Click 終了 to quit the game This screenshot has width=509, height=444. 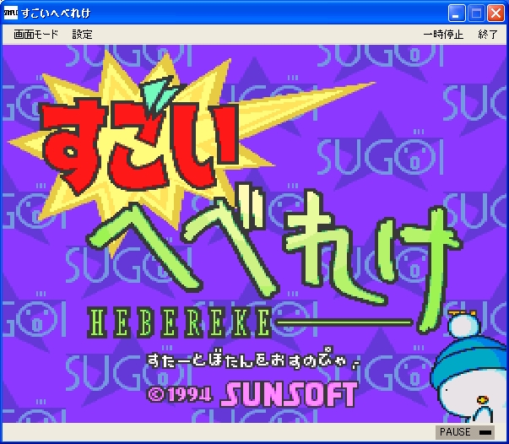tap(488, 35)
